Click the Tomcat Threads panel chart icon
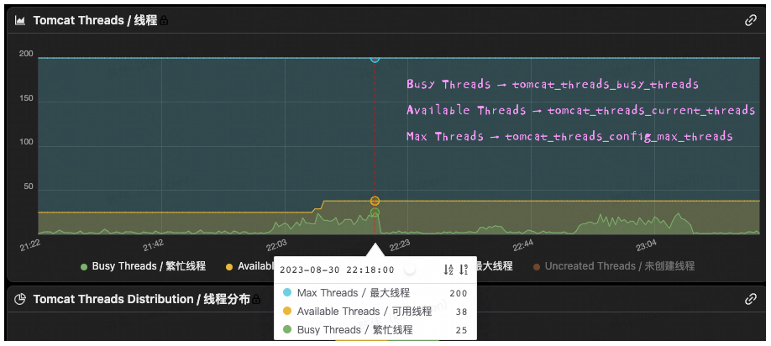The height and width of the screenshot is (346, 771). click(19, 21)
